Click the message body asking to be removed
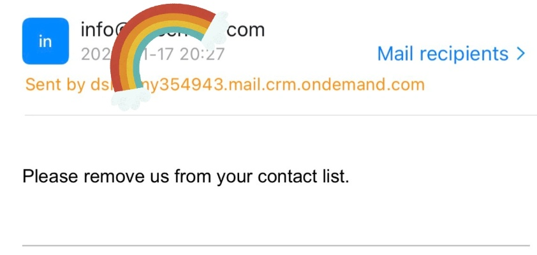Image resolution: width=537 pixels, height=255 pixels. pyautogui.click(x=186, y=175)
